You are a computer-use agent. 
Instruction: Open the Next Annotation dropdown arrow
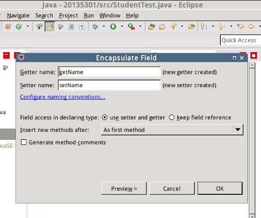213,26
